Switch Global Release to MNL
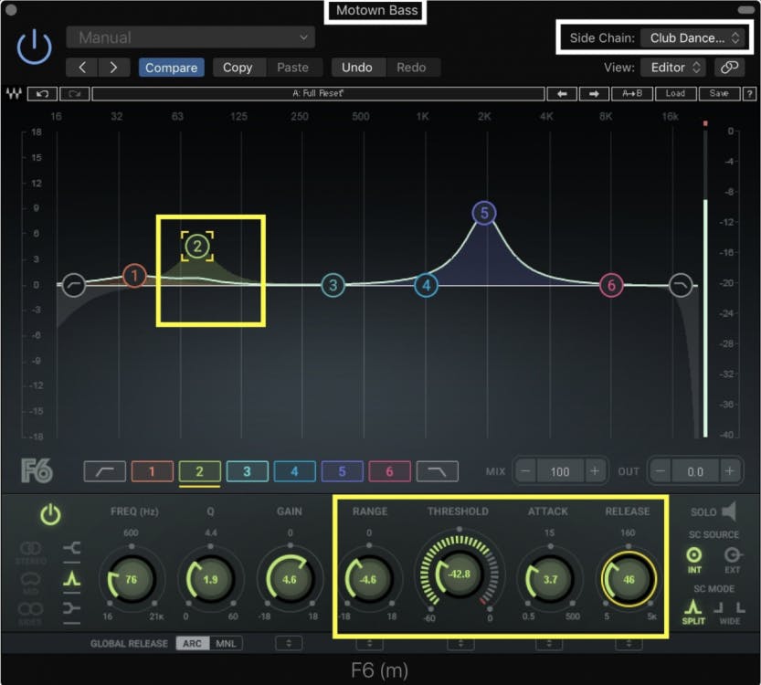 (x=225, y=644)
